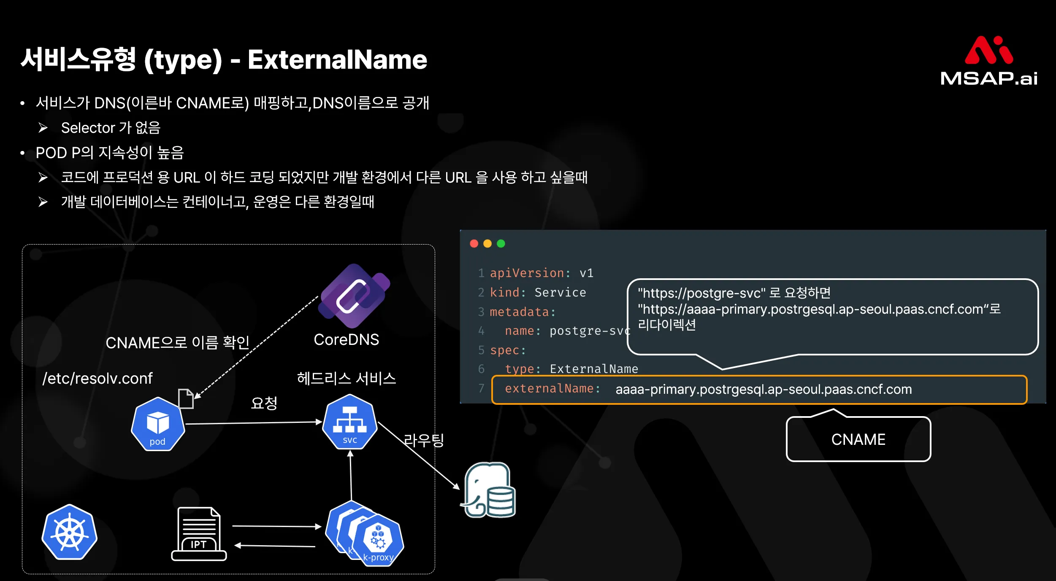The width and height of the screenshot is (1056, 581).
Task: Click the '라우팅' label
Action: pos(424,440)
